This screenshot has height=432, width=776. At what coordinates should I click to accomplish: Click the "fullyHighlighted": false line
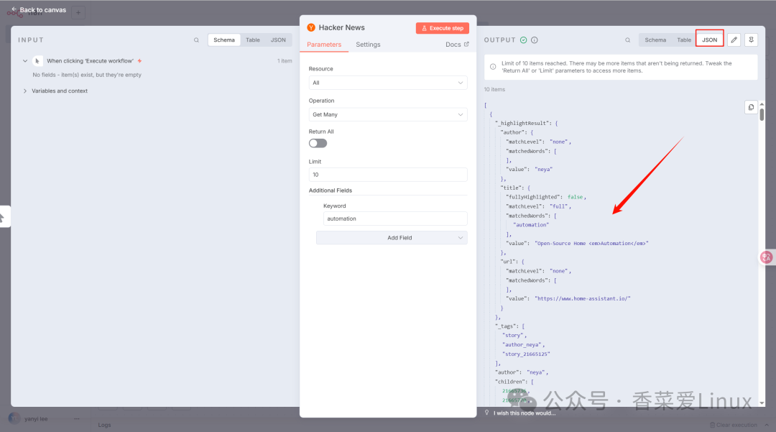[546, 197]
